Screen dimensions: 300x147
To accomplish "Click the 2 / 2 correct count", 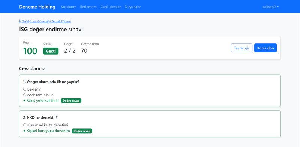I will click(70, 51).
